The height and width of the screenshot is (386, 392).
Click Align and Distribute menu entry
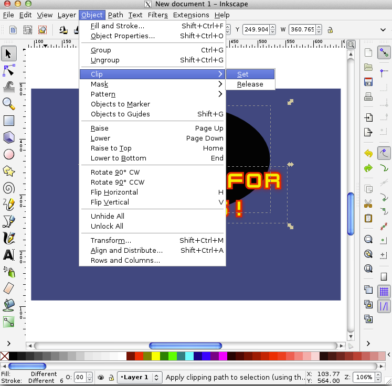click(126, 251)
